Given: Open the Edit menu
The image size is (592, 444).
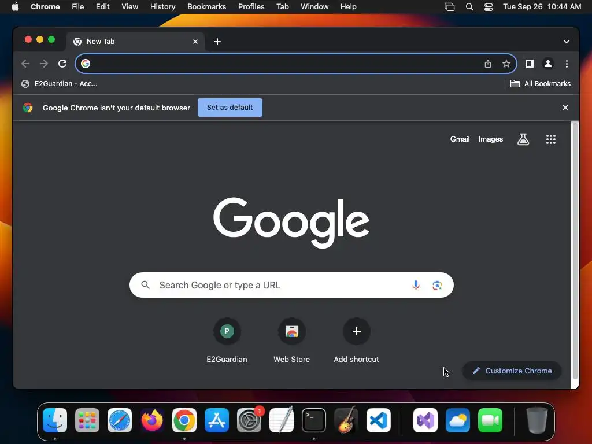Looking at the screenshot, I should click(x=102, y=7).
